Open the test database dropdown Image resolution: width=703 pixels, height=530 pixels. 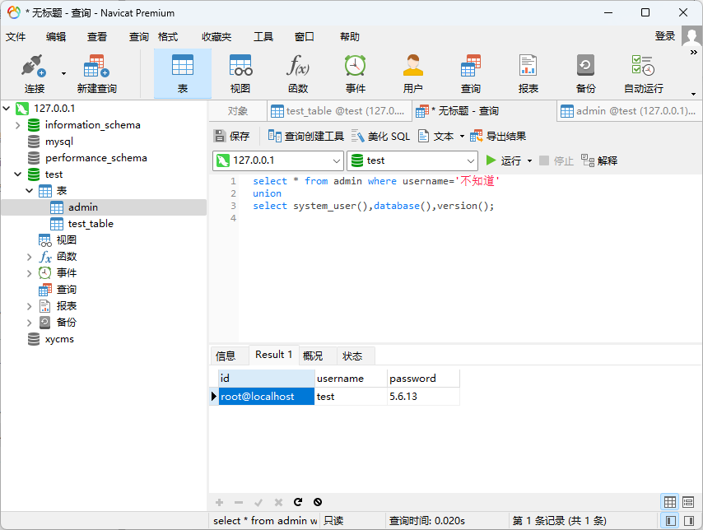470,160
